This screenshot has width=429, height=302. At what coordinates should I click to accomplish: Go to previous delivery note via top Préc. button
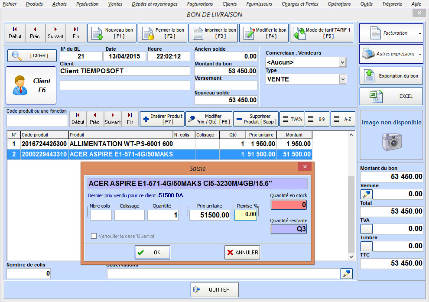tap(35, 33)
